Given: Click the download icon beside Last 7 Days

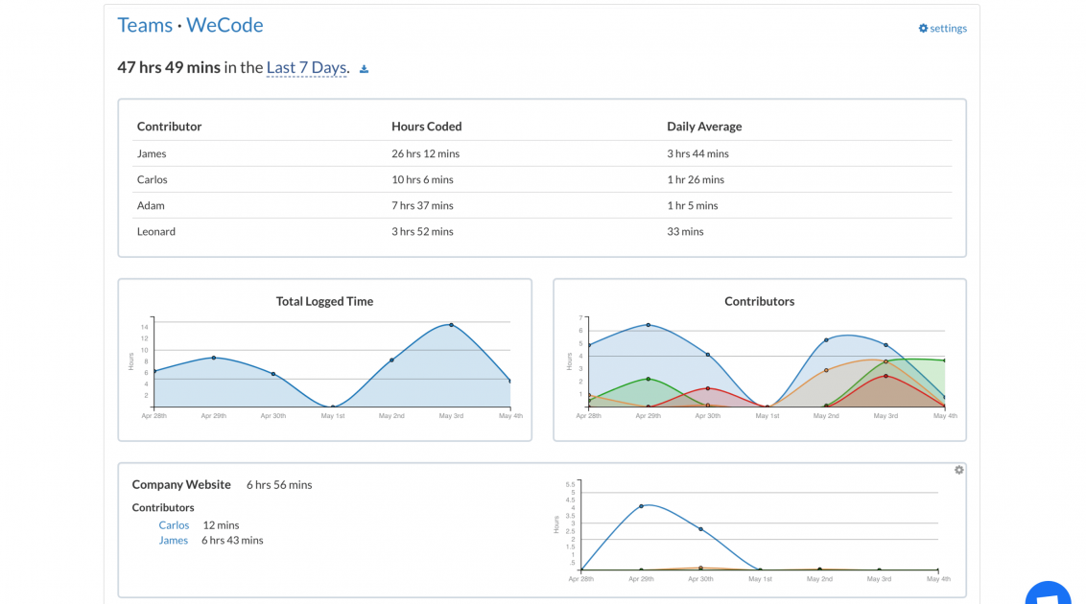Looking at the screenshot, I should (x=364, y=69).
